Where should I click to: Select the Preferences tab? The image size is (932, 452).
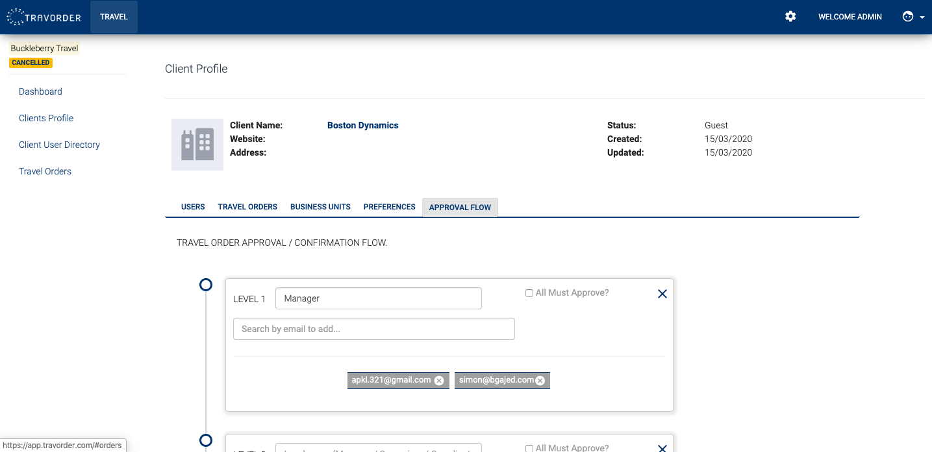(389, 207)
